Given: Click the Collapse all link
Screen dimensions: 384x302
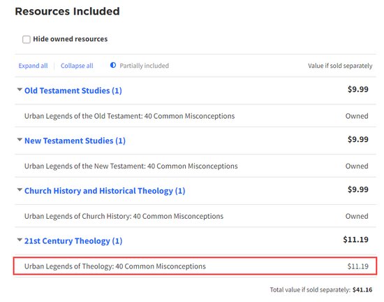Looking at the screenshot, I should coord(77,66).
